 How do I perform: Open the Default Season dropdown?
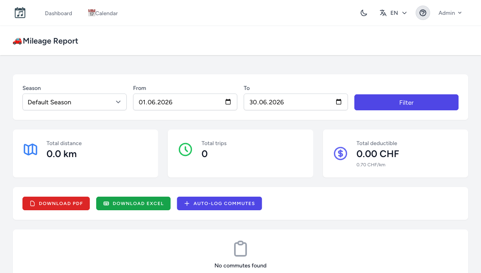tap(75, 102)
